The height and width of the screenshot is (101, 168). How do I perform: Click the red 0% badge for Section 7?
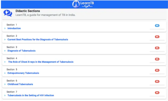[157, 93]
